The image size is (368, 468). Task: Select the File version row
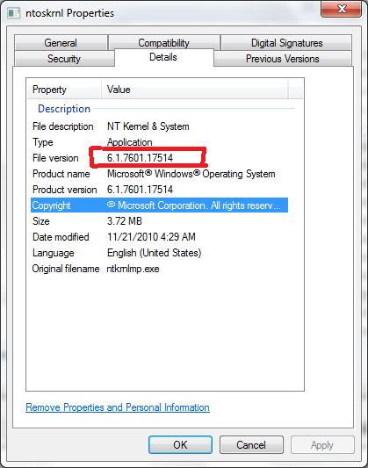click(x=159, y=158)
